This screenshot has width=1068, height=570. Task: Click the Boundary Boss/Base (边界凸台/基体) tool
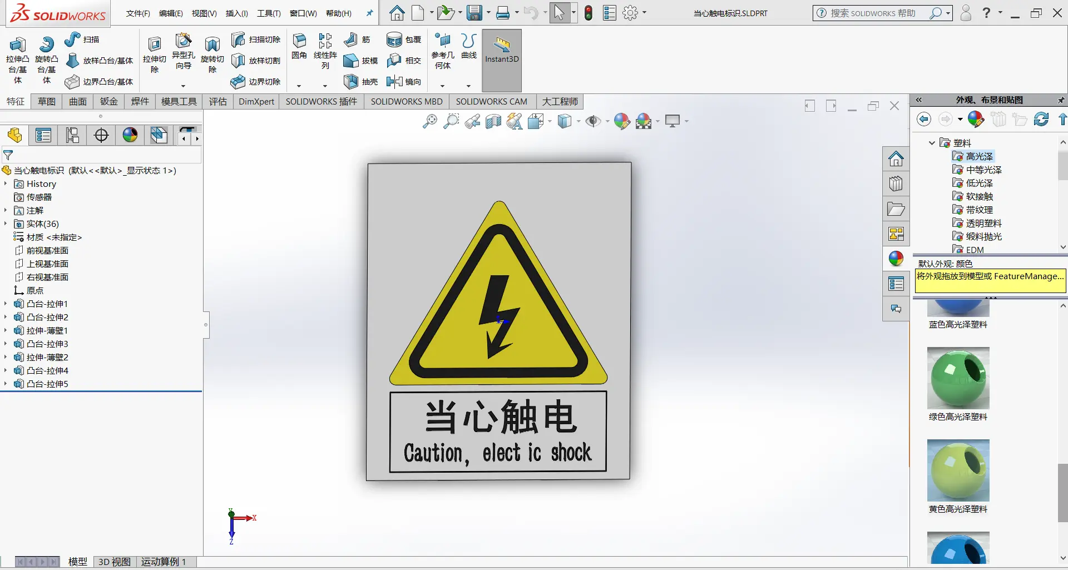[100, 82]
